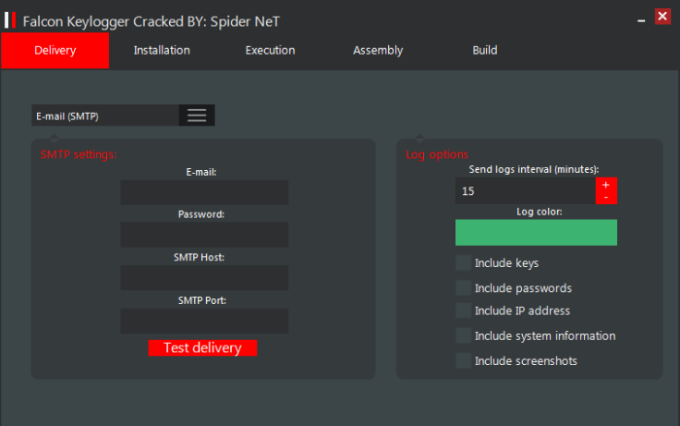Select the SMTP Host input field
This screenshot has width=680, height=426.
pos(204,278)
